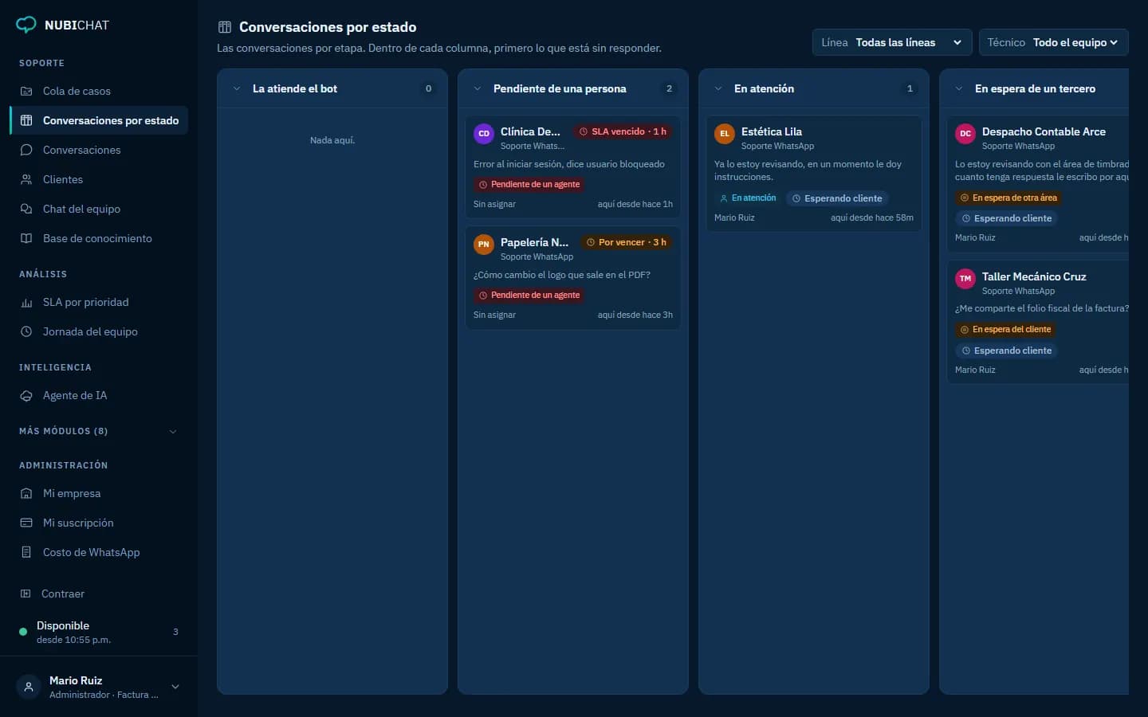Click the SLA por prioridad chart icon
Viewport: 1148px width, 717px height.
[26, 302]
